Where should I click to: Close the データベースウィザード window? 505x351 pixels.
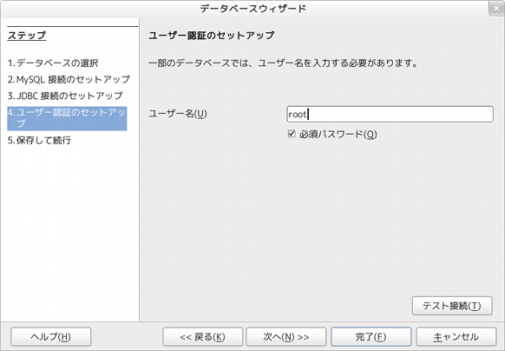click(x=496, y=9)
